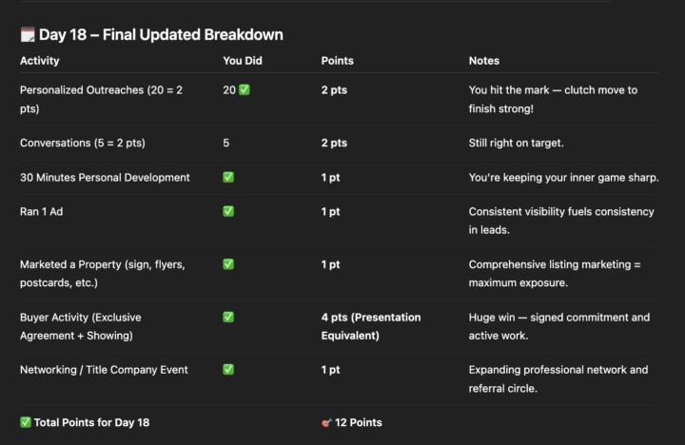
Task: Click the Buyer Activity row checkmark
Action: [x=228, y=317]
